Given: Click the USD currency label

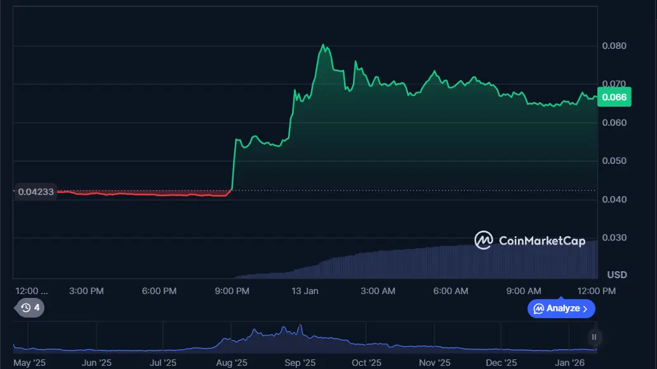Looking at the screenshot, I should coord(616,275).
